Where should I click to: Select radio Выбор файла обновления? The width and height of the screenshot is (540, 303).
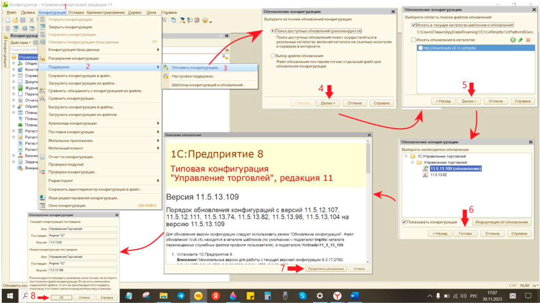click(x=273, y=56)
